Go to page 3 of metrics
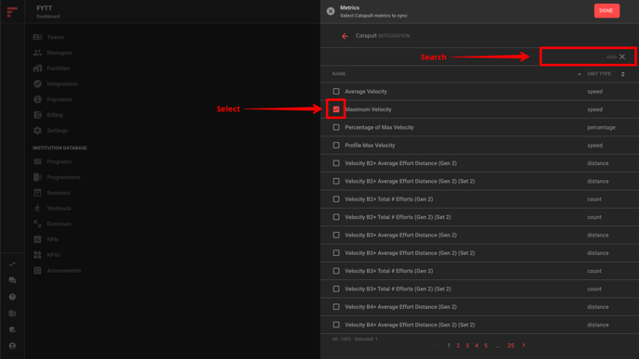 (x=467, y=346)
